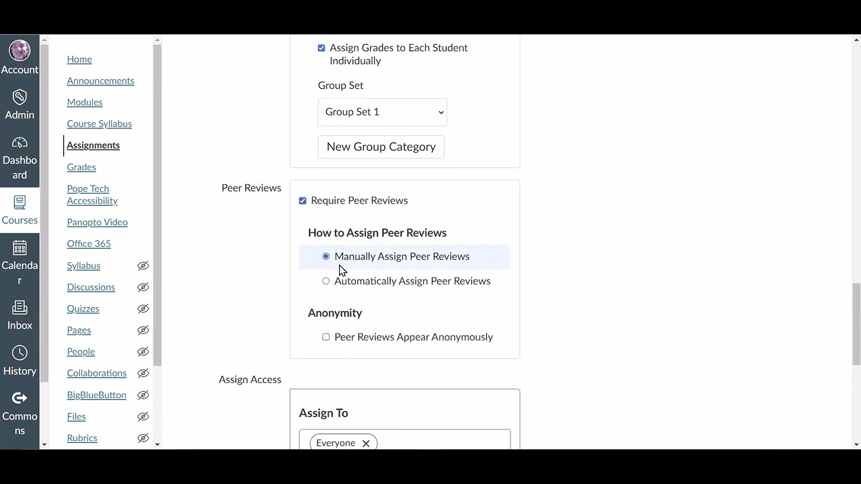Viewport: 861px width, 484px height.
Task: Uncheck Assign Grades to Each Student Individually
Action: (x=322, y=48)
